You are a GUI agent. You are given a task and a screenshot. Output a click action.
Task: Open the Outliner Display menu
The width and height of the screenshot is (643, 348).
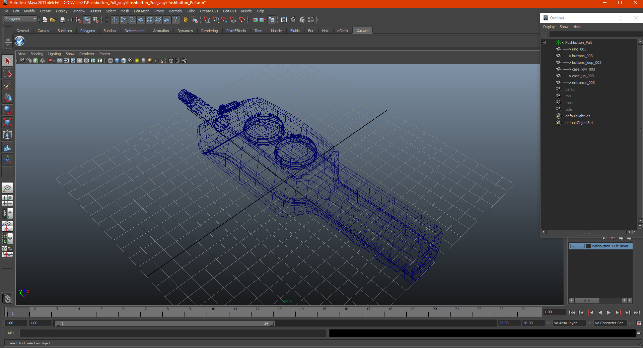coord(549,27)
